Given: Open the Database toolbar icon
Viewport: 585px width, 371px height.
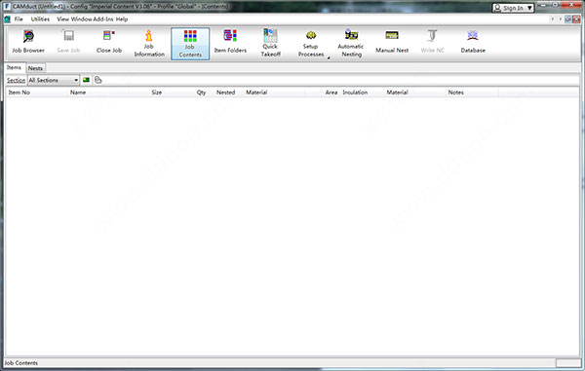Looking at the screenshot, I should click(473, 43).
